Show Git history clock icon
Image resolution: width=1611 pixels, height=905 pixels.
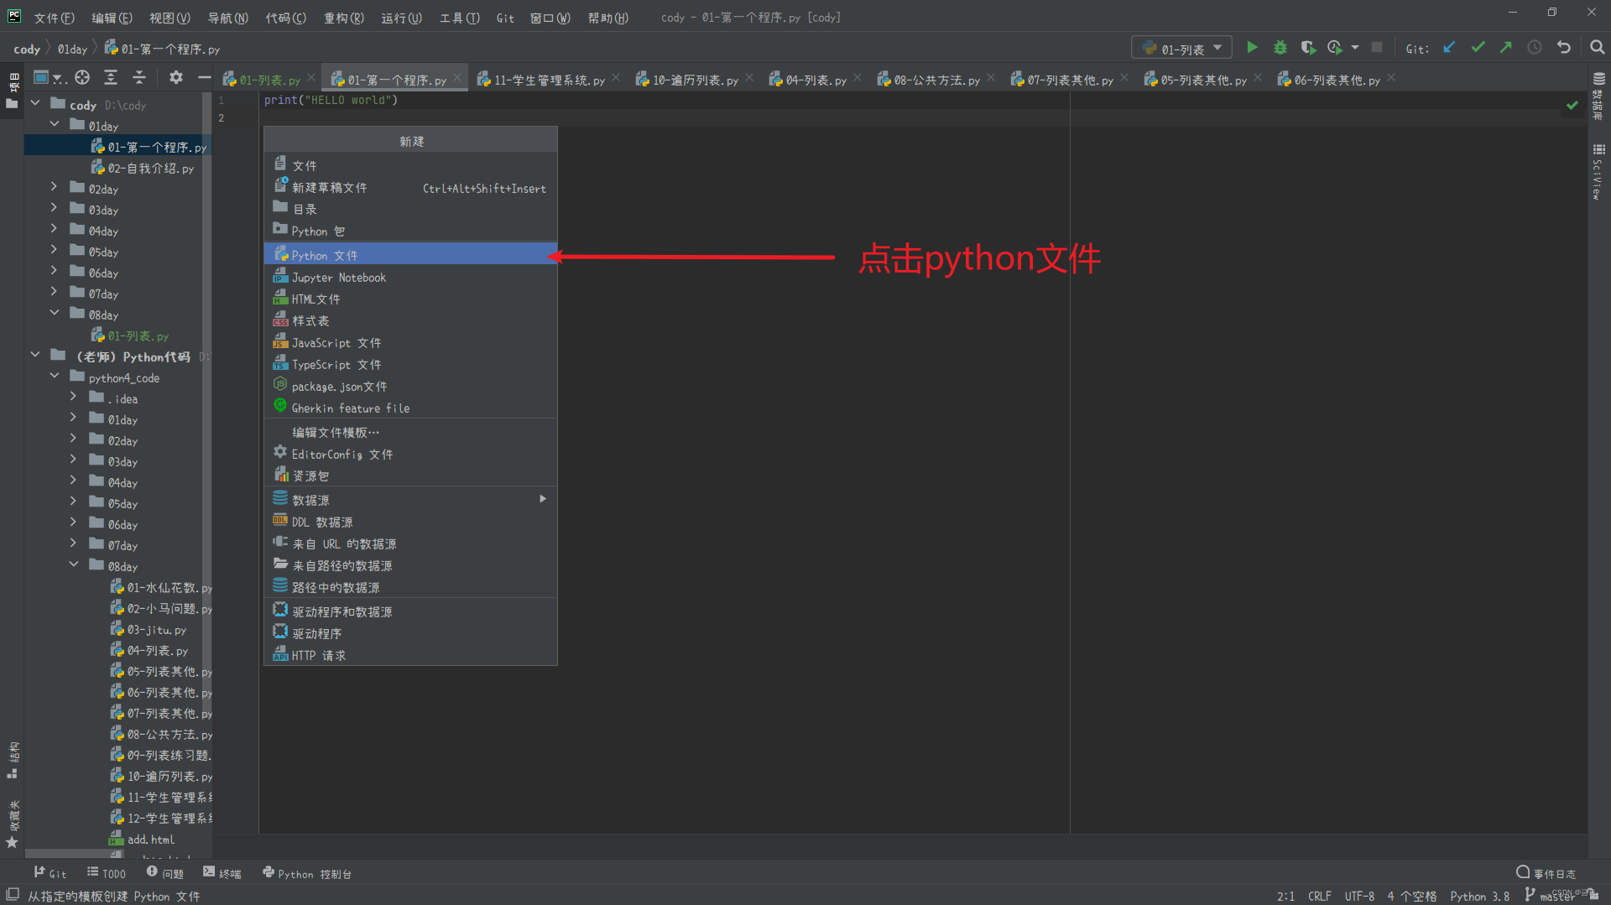point(1535,48)
